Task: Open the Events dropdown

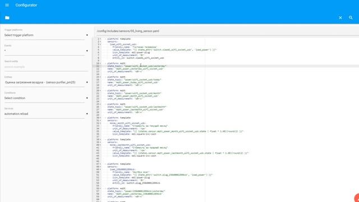Action: coord(46,51)
